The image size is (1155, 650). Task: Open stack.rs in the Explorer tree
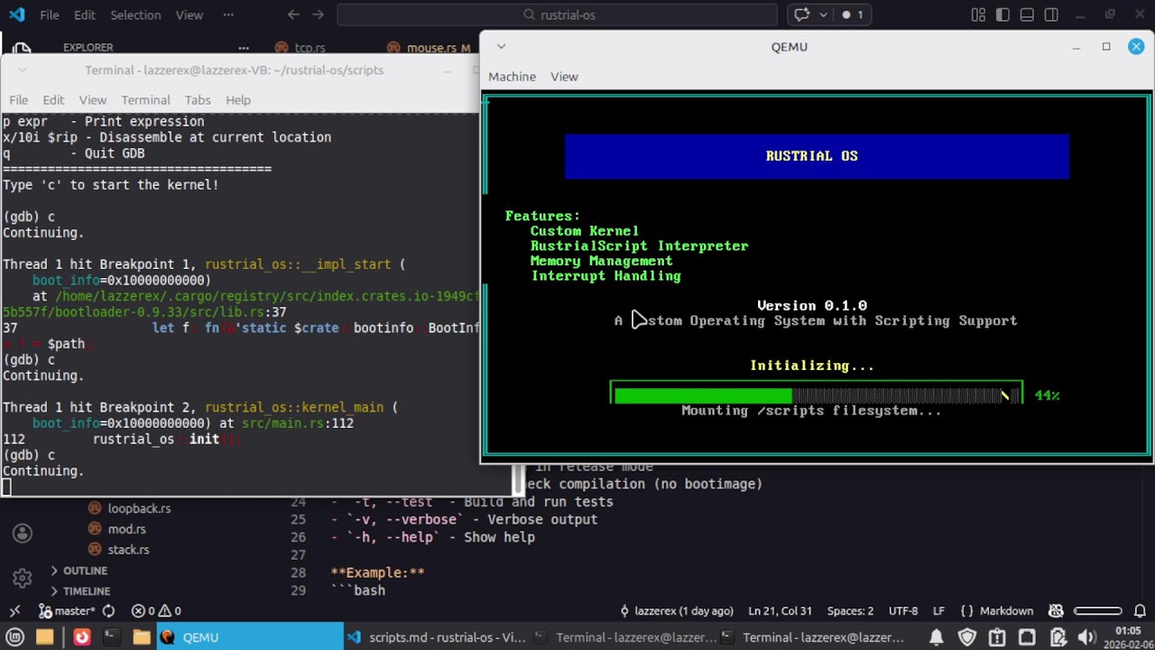pyautogui.click(x=128, y=550)
